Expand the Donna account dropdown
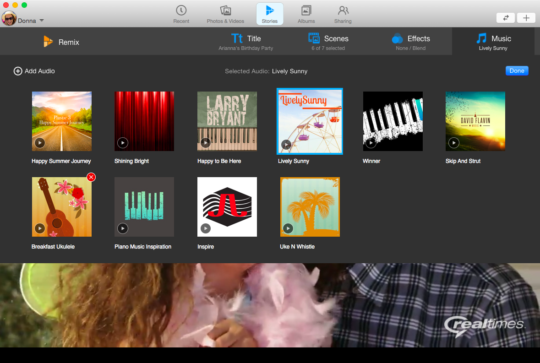The image size is (540, 363). (x=42, y=21)
